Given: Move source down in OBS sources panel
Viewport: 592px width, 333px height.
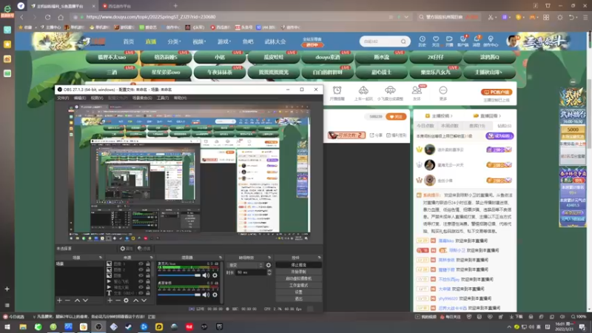Looking at the screenshot, I should (x=144, y=300).
